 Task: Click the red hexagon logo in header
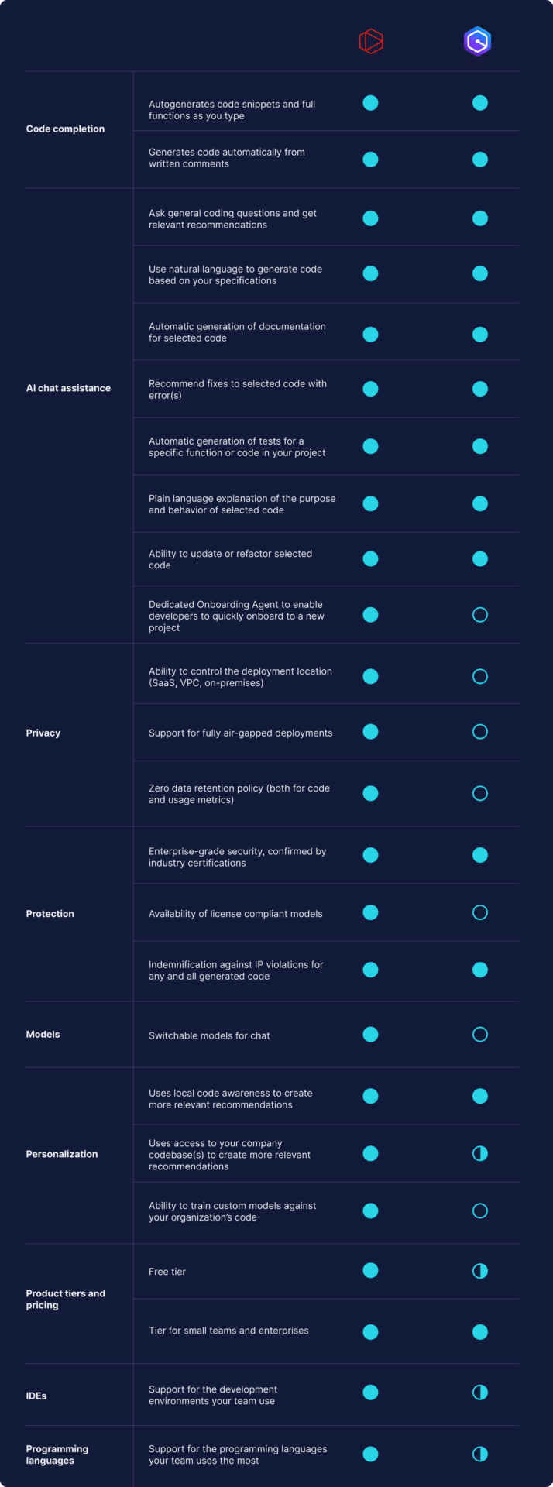click(371, 41)
